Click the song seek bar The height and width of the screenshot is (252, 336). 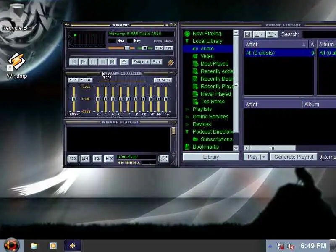[x=122, y=54]
